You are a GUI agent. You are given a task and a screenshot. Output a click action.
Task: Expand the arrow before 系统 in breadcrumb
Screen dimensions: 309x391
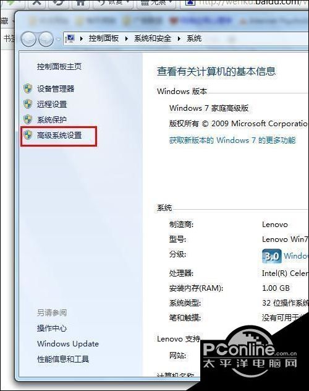[179, 38]
